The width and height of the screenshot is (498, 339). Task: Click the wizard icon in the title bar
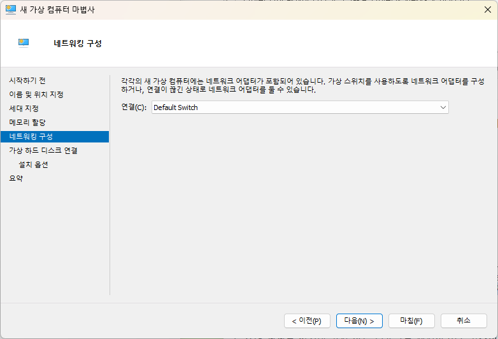pyautogui.click(x=10, y=10)
